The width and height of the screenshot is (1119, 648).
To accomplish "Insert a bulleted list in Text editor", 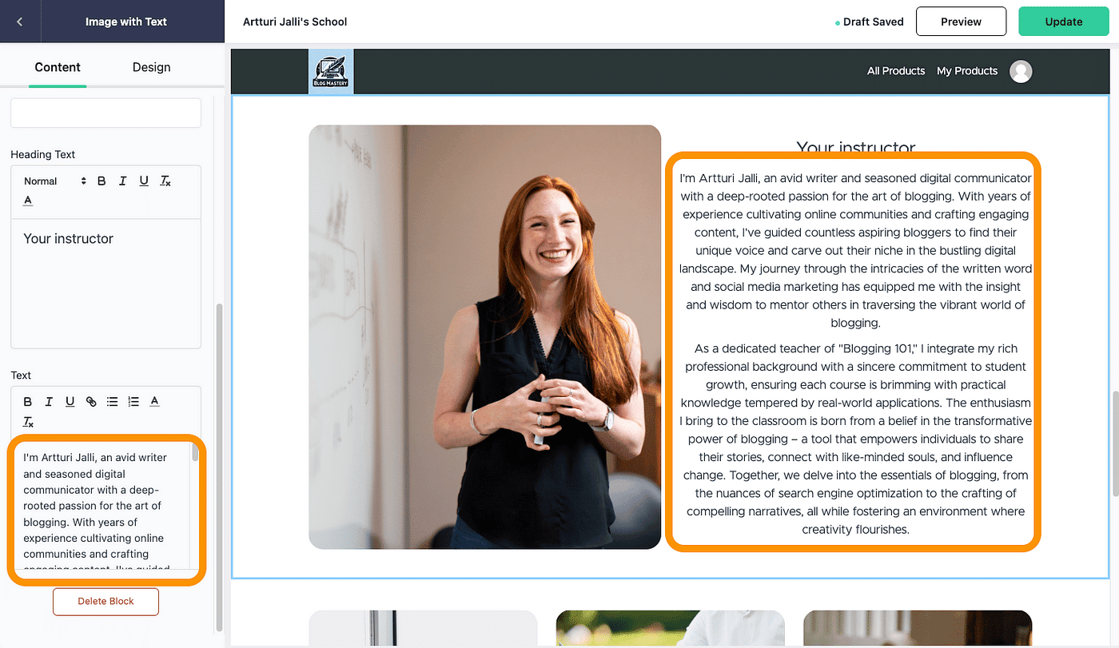I will pos(112,402).
